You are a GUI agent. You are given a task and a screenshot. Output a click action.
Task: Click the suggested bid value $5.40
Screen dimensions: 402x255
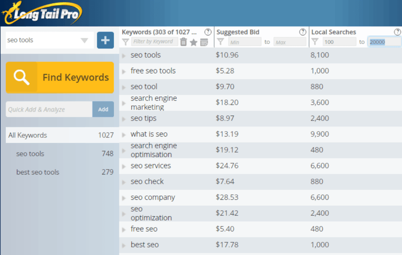click(x=225, y=229)
